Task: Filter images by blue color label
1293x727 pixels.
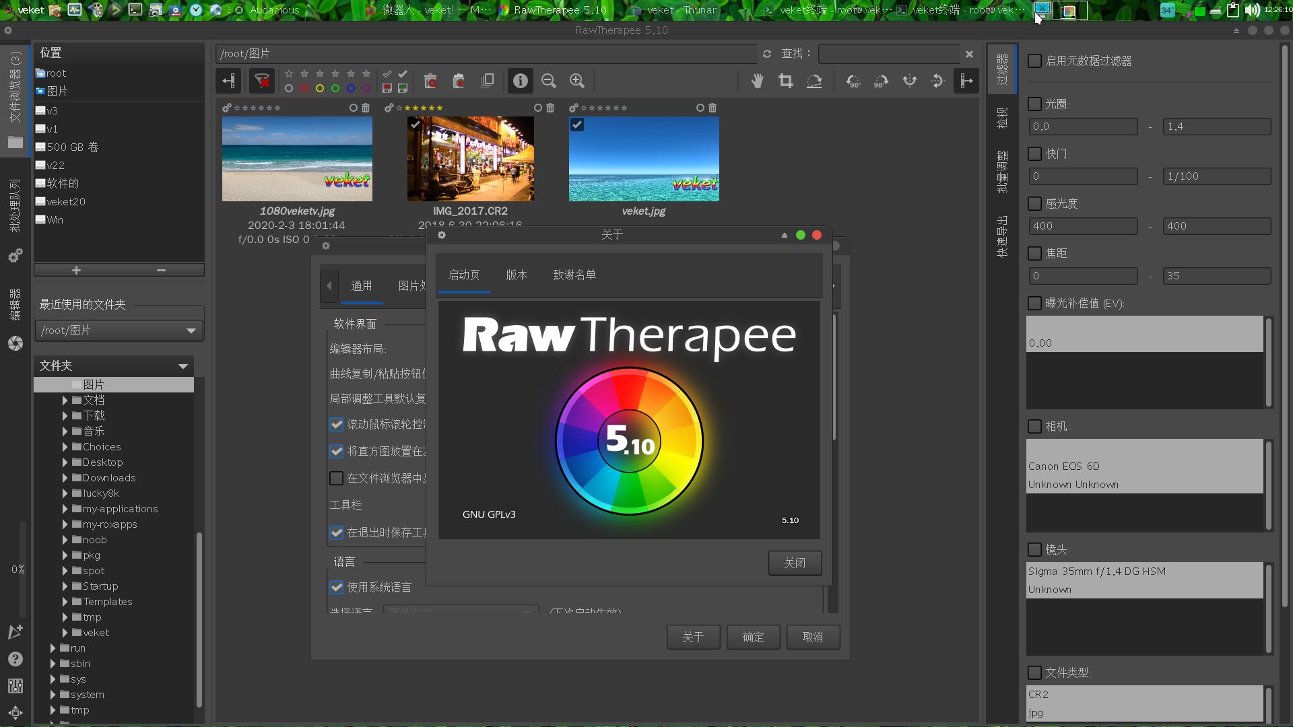Action: pyautogui.click(x=351, y=88)
